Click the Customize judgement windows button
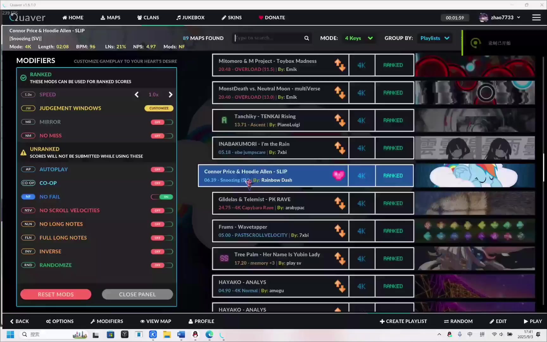This screenshot has height=342, width=547. 159,108
